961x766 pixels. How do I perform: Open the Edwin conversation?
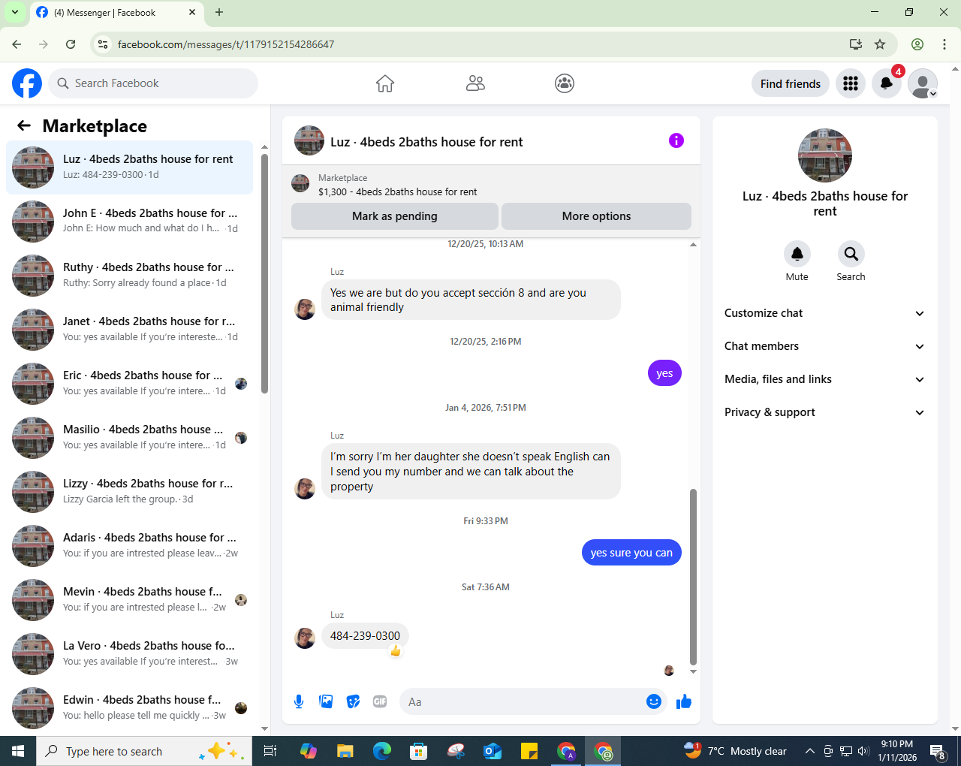click(x=129, y=707)
